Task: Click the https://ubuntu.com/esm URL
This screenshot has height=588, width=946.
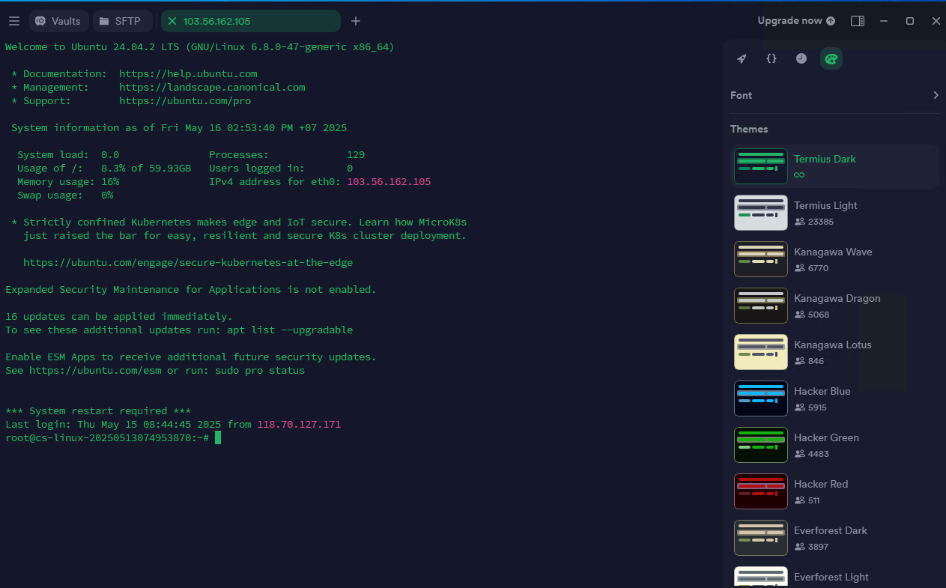Action: tap(95, 370)
